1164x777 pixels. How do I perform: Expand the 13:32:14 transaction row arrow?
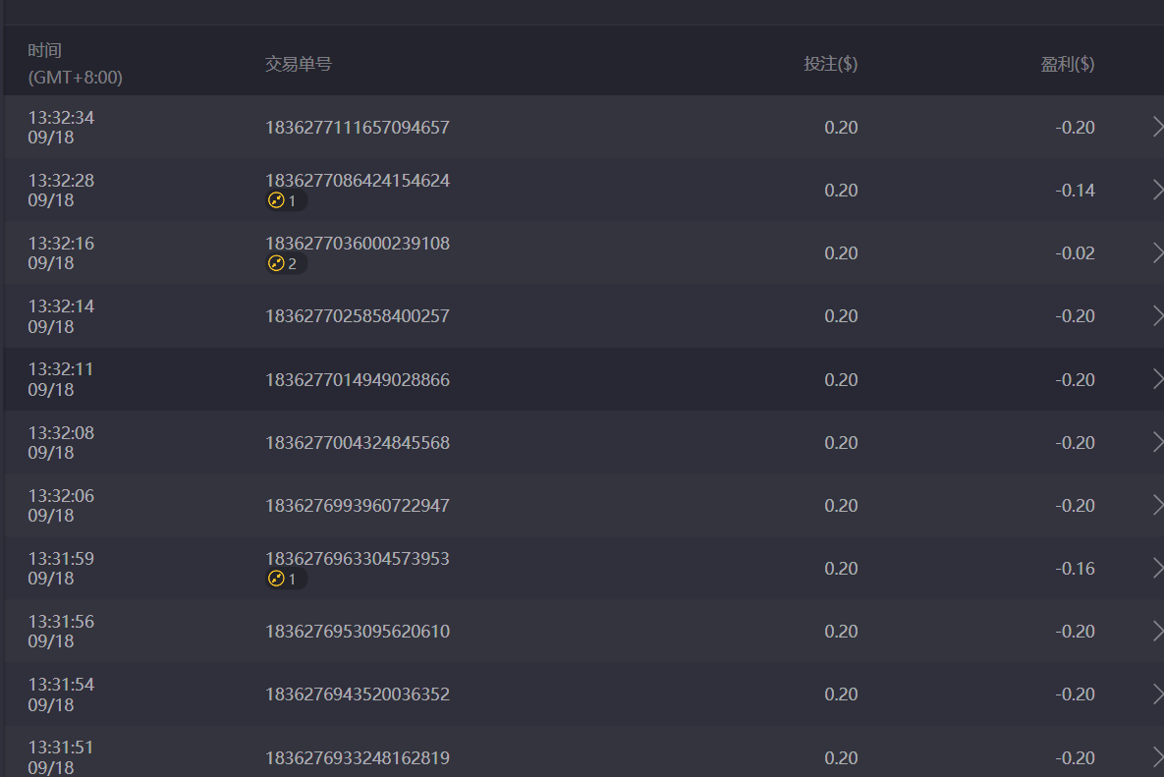(1156, 316)
